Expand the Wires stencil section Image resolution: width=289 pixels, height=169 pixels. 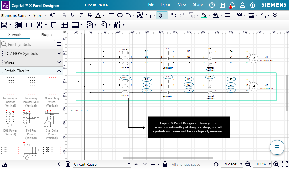(x=31, y=62)
